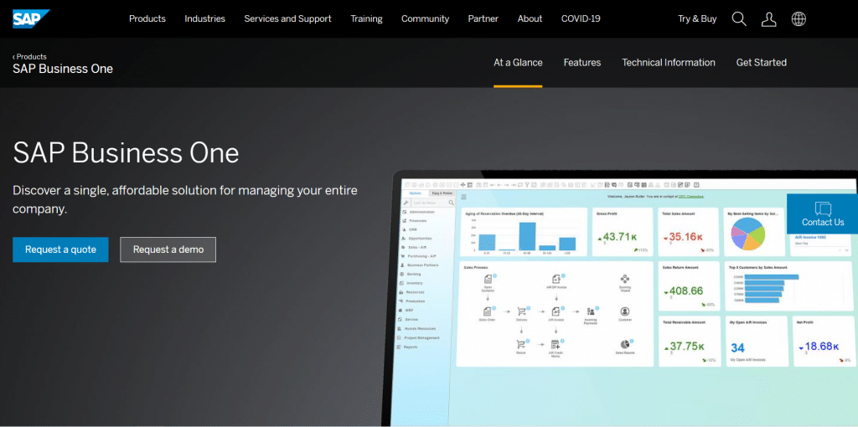Image resolution: width=858 pixels, height=427 pixels.
Task: Click the Request a demo button
Action: point(168,250)
